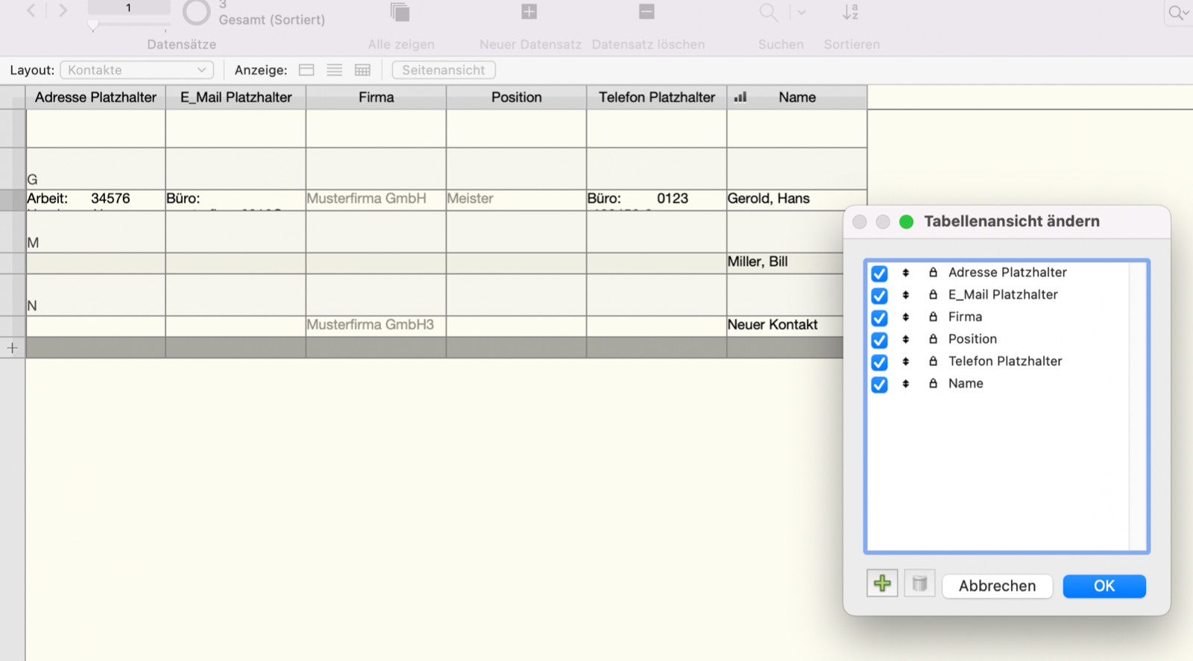Open the Layout Kontakte dropdown
This screenshot has width=1193, height=661.
pos(137,70)
